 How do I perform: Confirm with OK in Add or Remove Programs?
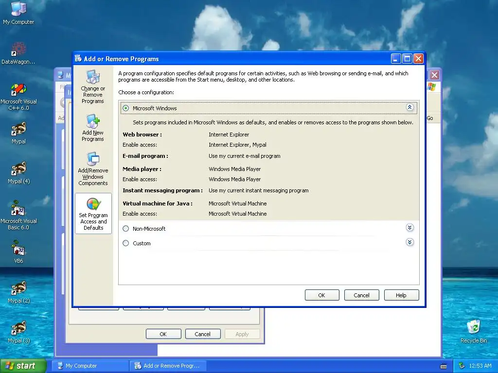pos(322,295)
